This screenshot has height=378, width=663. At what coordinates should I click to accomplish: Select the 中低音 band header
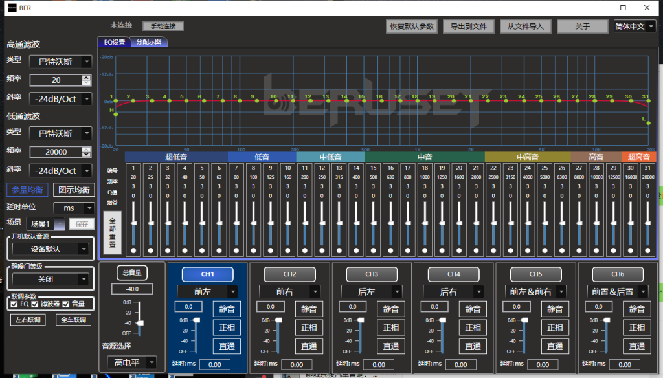[x=330, y=157]
